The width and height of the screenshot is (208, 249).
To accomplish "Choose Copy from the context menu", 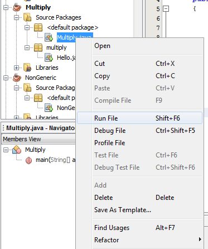I will (139, 76).
